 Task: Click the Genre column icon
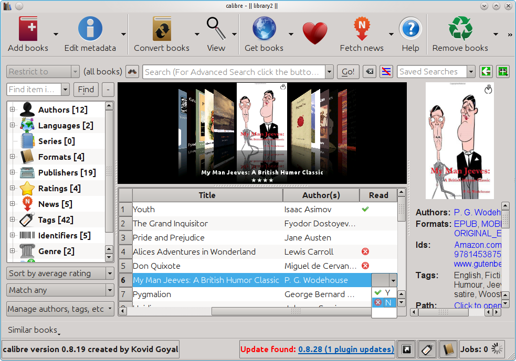click(27, 251)
